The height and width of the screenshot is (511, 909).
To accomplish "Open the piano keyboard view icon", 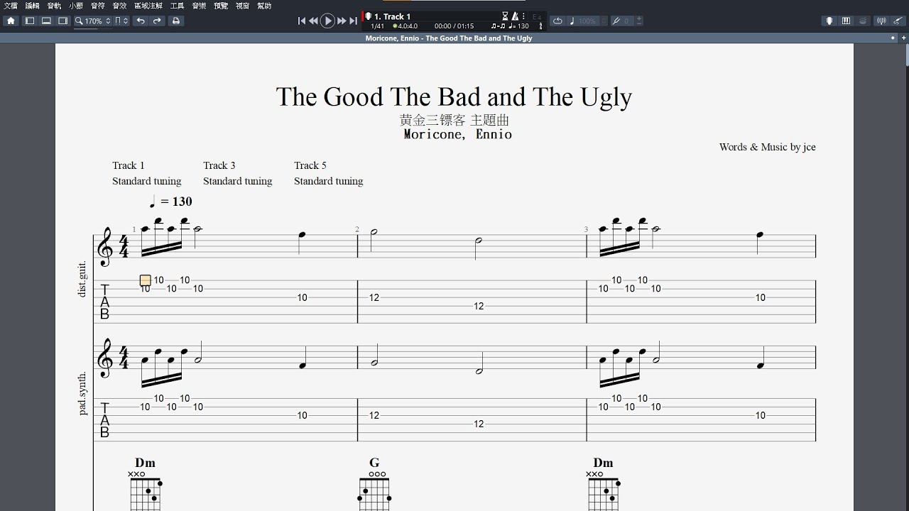I will tap(846, 21).
